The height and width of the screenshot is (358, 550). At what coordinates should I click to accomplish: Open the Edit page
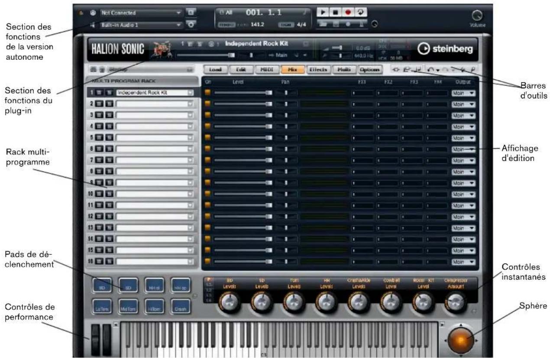pyautogui.click(x=241, y=69)
